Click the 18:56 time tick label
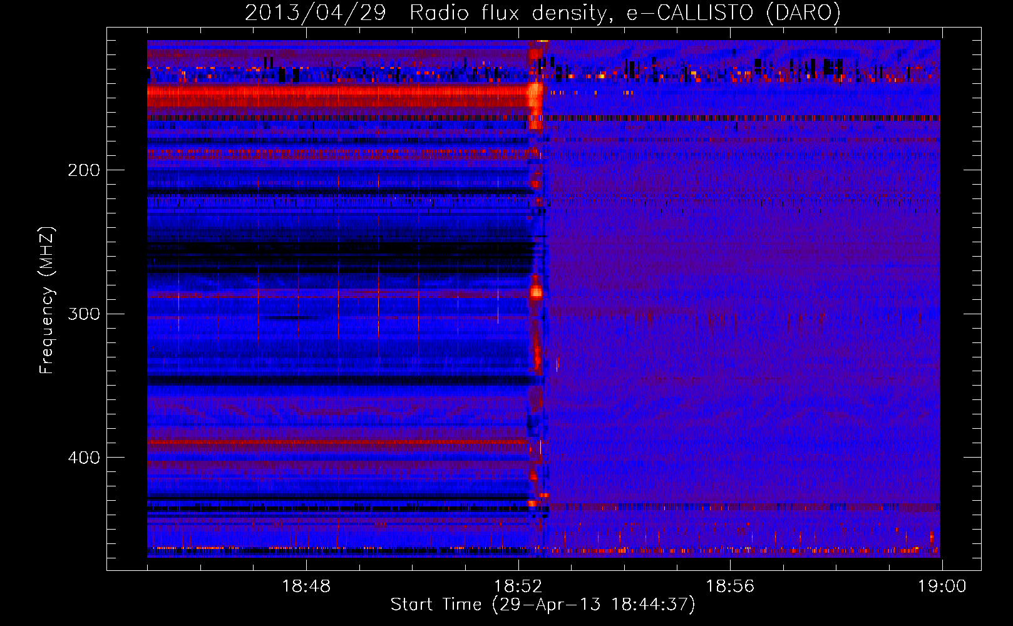The image size is (1013, 626). [730, 587]
